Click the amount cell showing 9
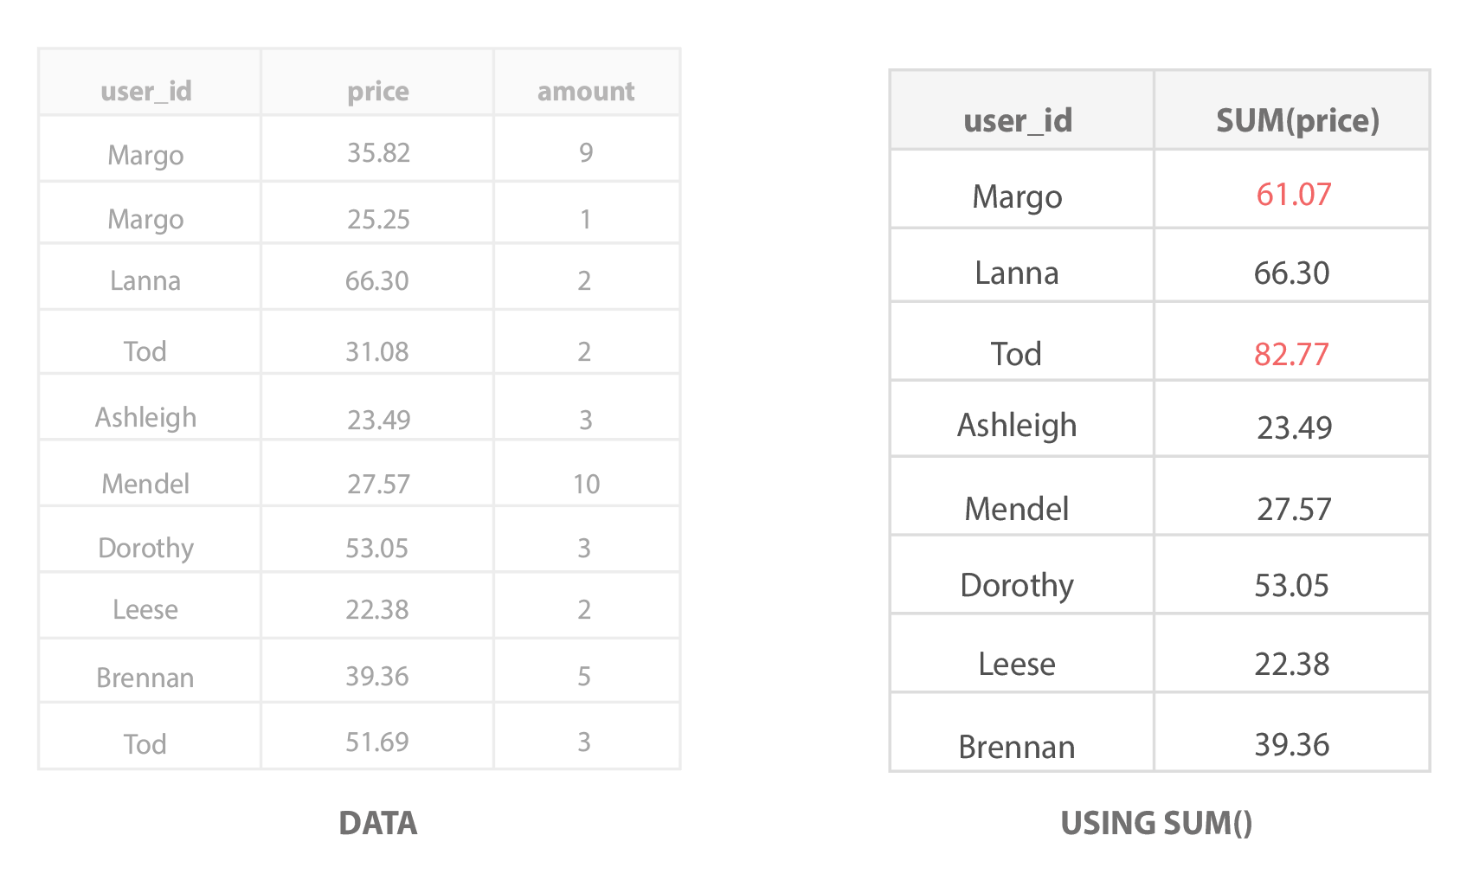 (586, 153)
